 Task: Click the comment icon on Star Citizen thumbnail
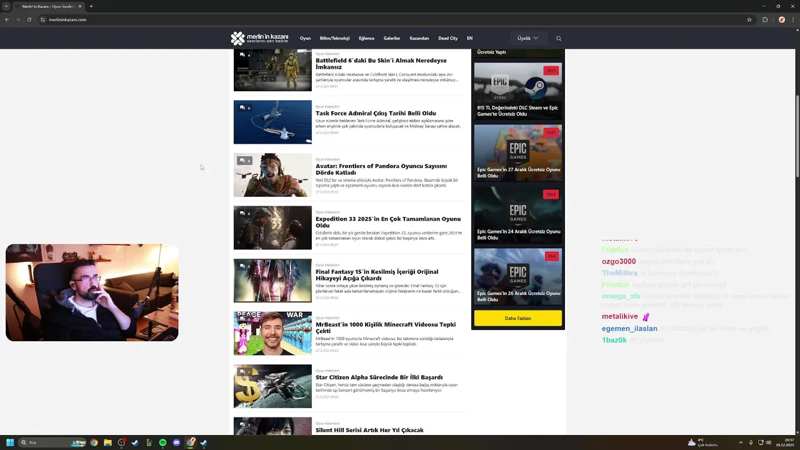click(242, 372)
